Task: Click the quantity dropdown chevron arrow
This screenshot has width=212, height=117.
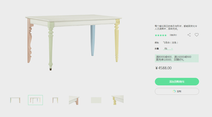Action: [x=172, y=49]
